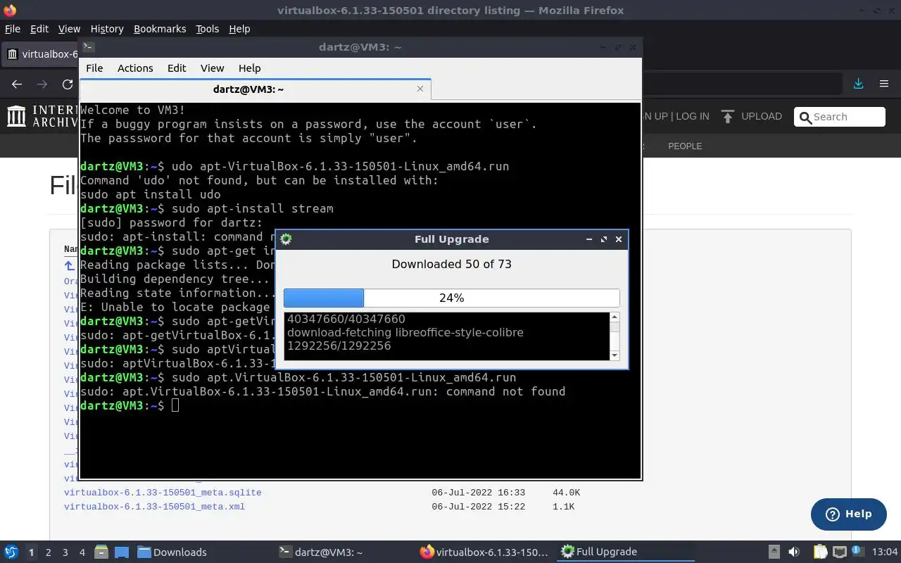Open Firefox Tools menu
This screenshot has height=563, width=901.
tap(207, 28)
